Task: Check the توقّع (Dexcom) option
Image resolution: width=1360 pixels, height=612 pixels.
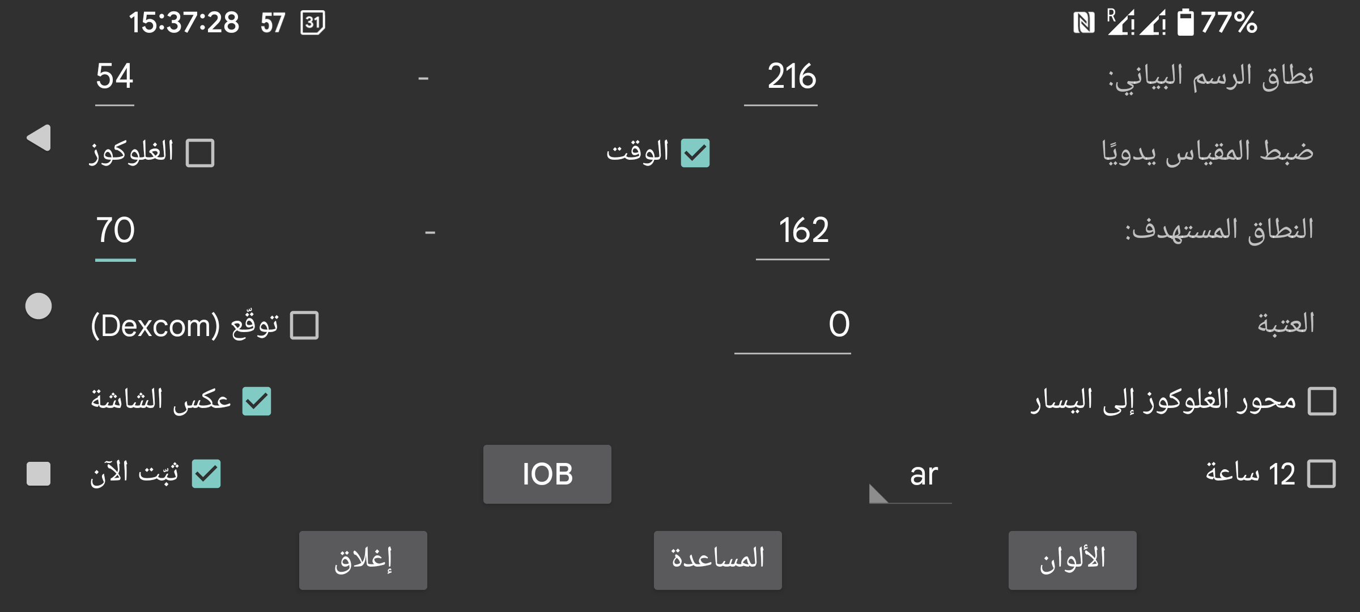Action: 304,324
